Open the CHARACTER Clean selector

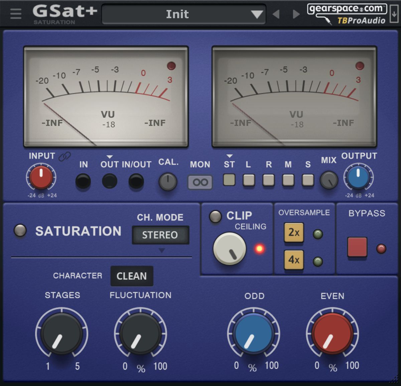point(132,276)
